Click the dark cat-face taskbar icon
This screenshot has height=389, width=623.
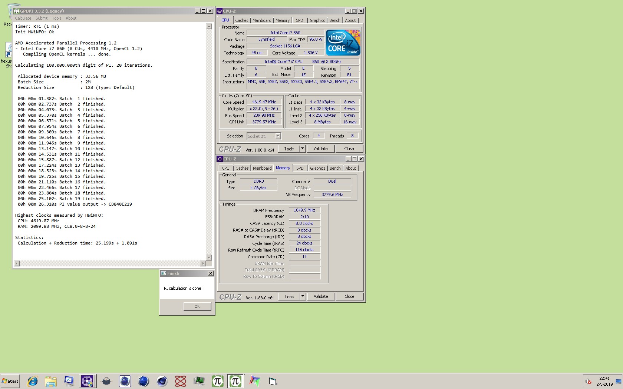(x=106, y=381)
